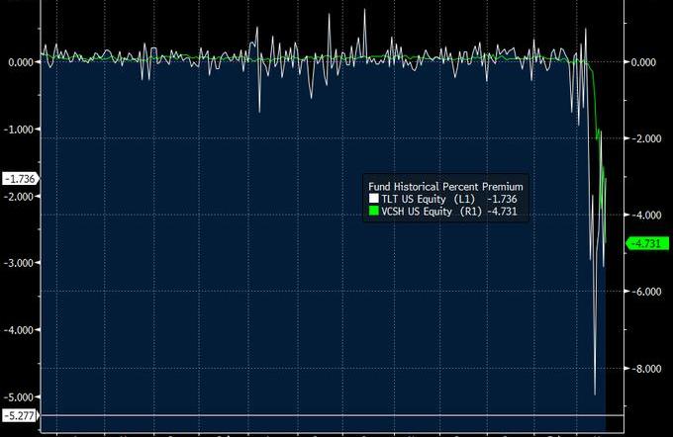This screenshot has height=437, width=673.
Task: Click the left axis 0.000 label
Action: [x=22, y=62]
